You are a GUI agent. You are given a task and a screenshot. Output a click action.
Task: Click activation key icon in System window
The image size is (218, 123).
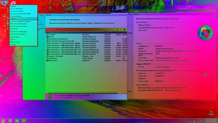coord(139,88)
